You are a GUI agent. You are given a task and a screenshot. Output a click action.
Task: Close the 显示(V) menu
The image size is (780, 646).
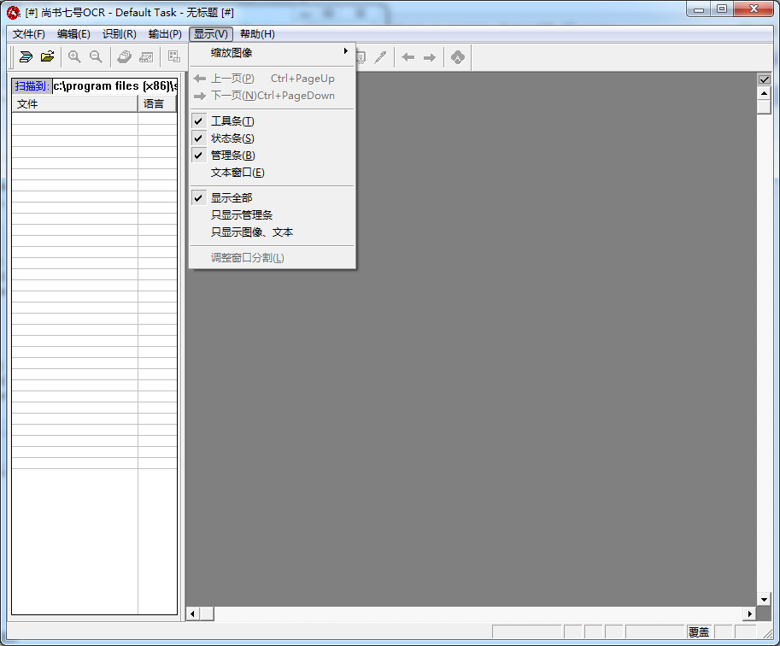(x=211, y=34)
